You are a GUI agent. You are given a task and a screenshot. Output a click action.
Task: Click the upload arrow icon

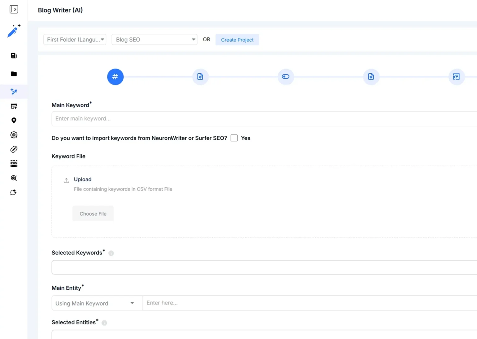[66, 180]
